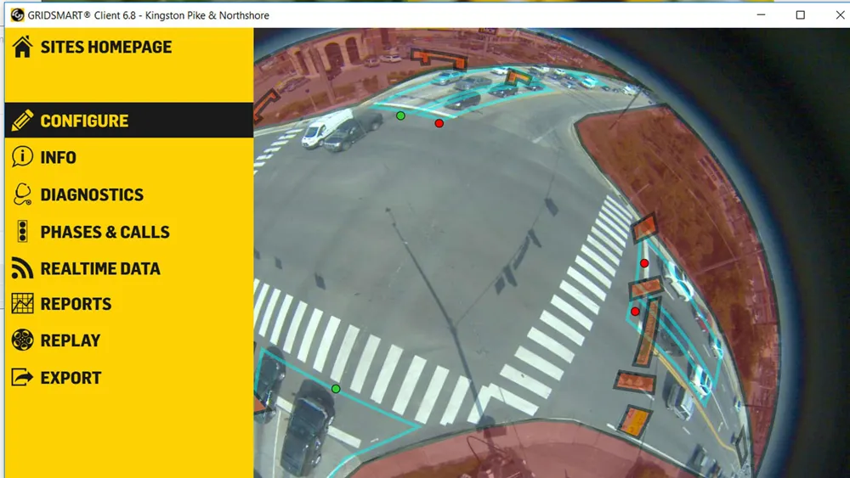Minimize the GRIDSMART Client window
This screenshot has height=478, width=850.
pyautogui.click(x=761, y=15)
